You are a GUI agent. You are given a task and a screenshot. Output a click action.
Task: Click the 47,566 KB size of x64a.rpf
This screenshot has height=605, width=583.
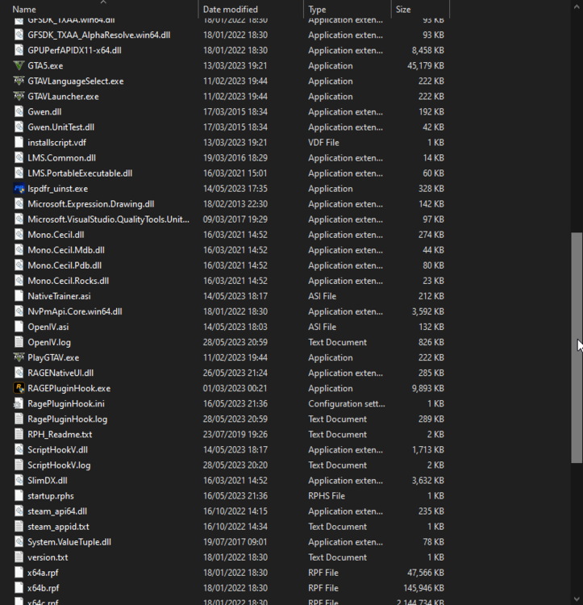426,573
